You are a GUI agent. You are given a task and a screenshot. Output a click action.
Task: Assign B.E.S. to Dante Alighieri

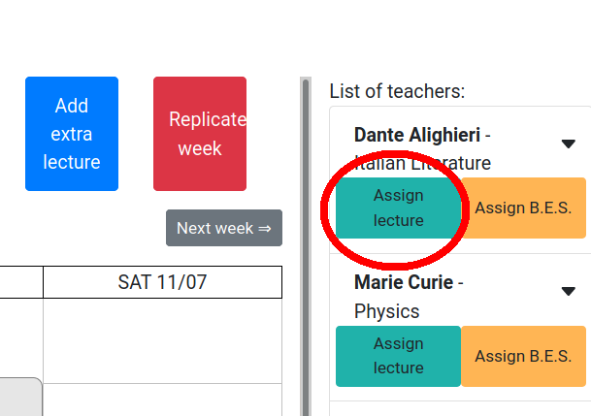523,208
